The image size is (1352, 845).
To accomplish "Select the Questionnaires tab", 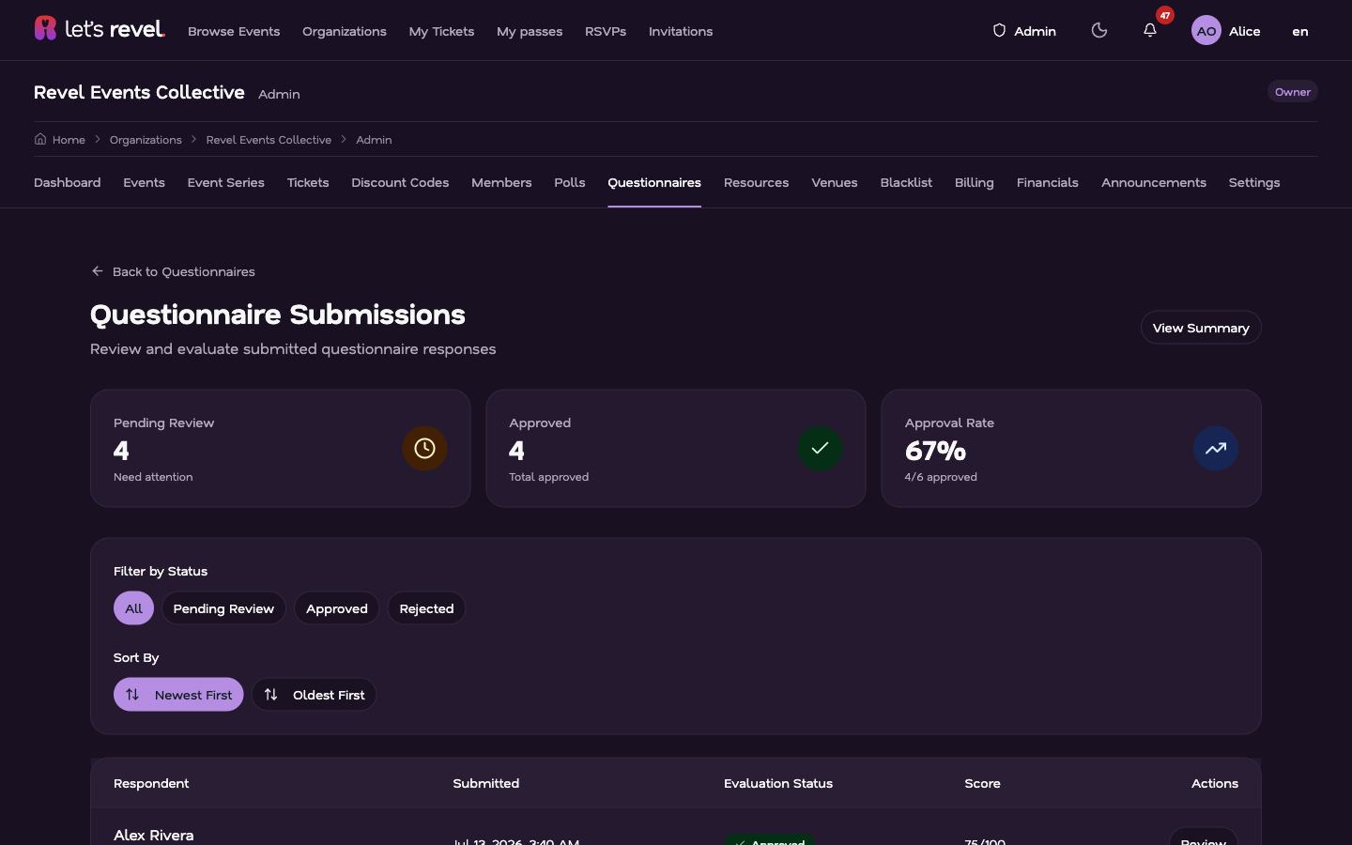I will (x=654, y=182).
